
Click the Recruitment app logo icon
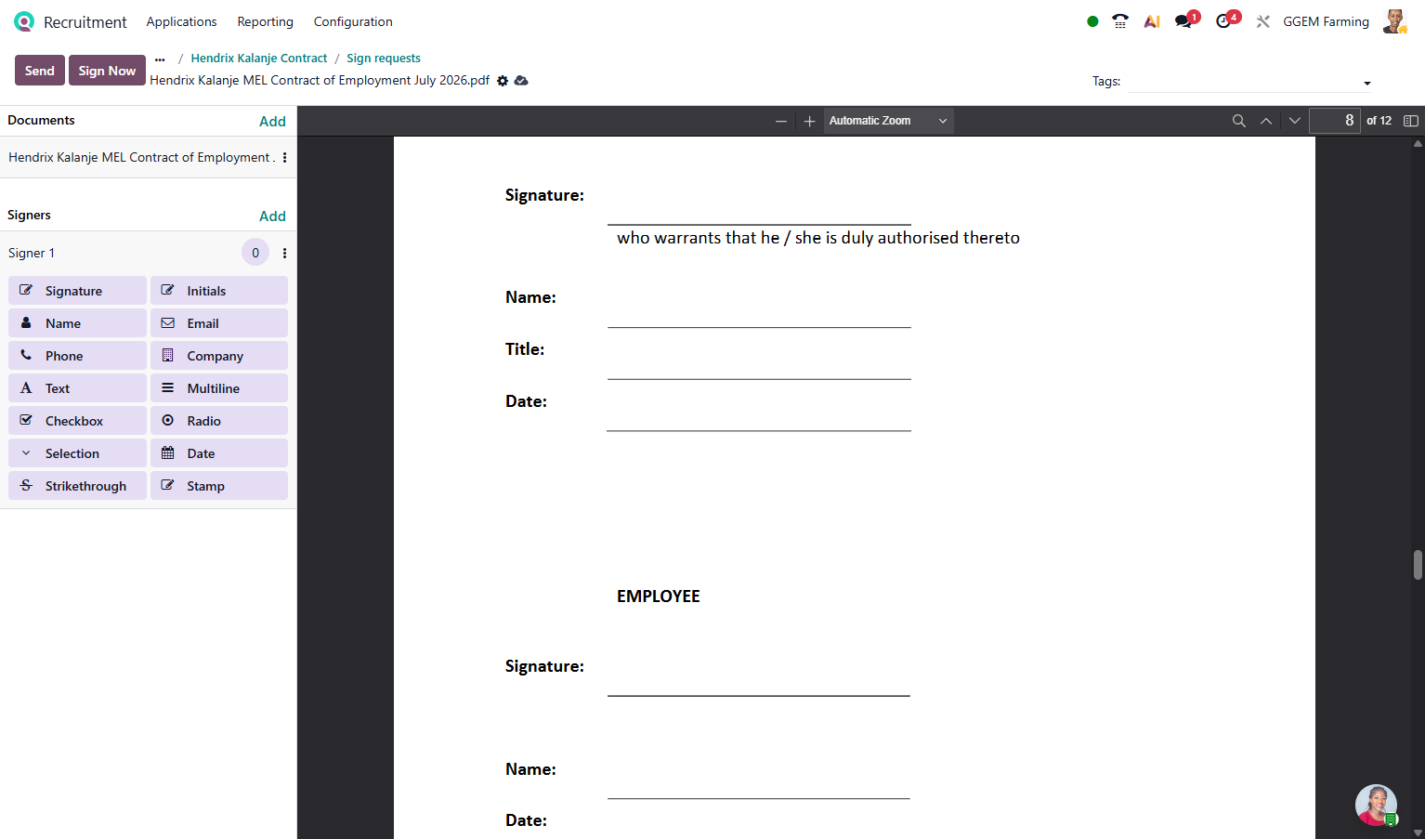pos(24,21)
